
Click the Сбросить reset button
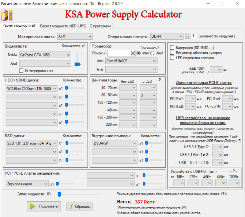coord(79,207)
